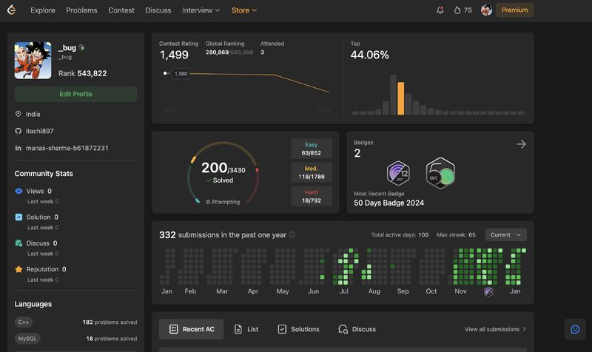Click the 50 Days Badge 2024 icon
The width and height of the screenshot is (592, 352).
click(440, 174)
